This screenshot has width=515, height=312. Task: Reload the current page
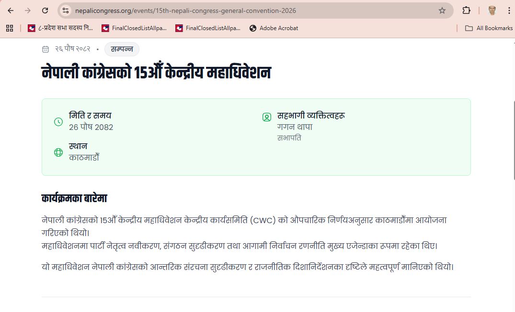point(45,10)
